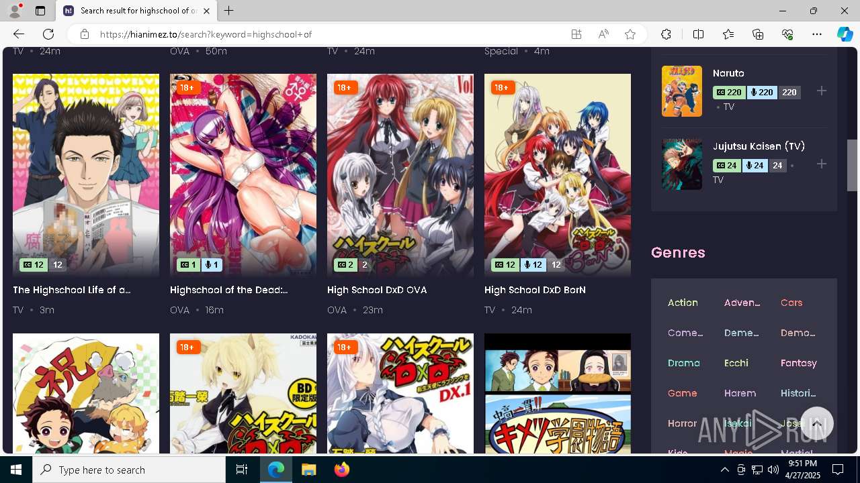Click back to top arrow button
This screenshot has height=483, width=860.
point(817,424)
